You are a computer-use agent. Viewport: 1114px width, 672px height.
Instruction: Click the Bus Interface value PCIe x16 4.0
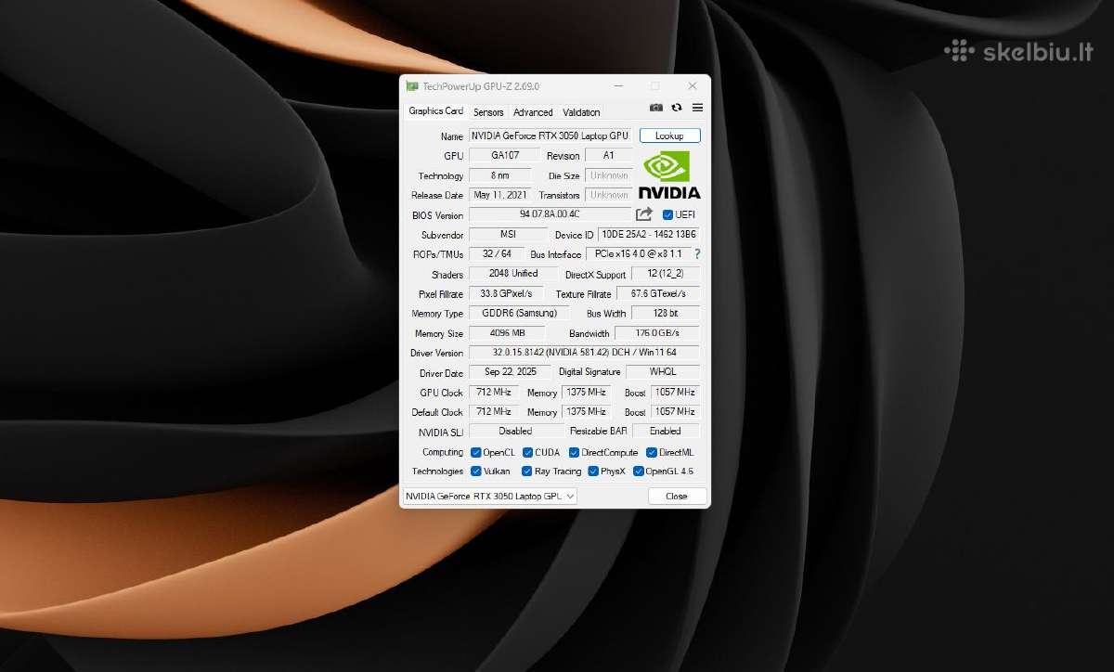click(x=637, y=254)
